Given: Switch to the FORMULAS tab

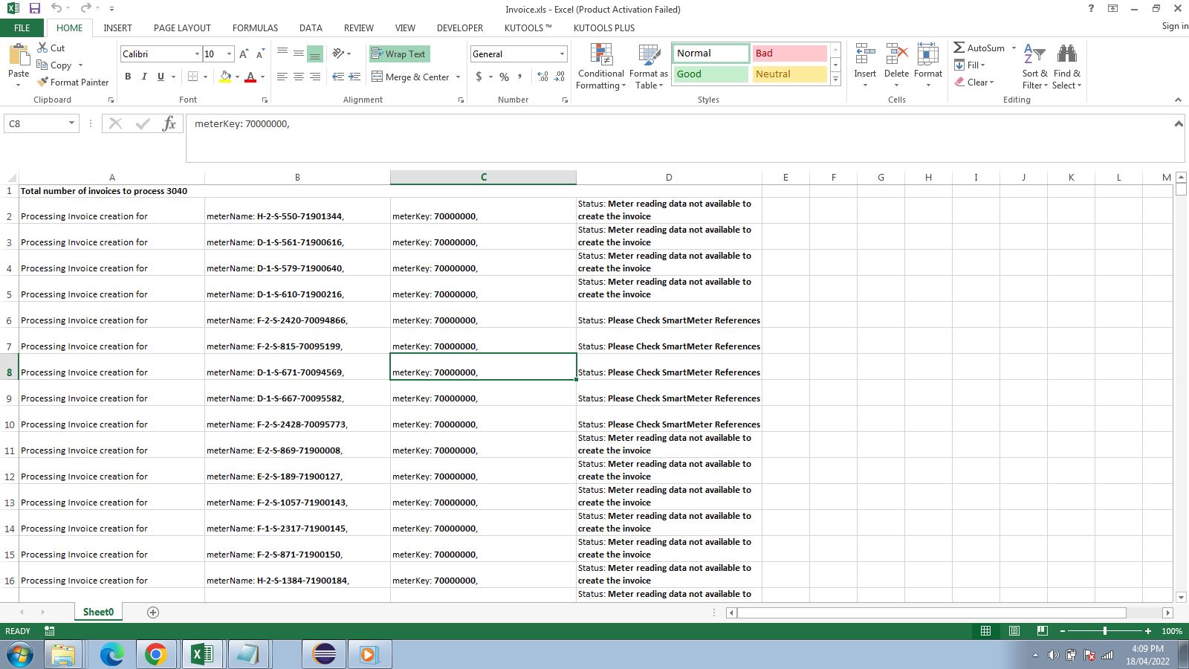Looking at the screenshot, I should [x=255, y=28].
